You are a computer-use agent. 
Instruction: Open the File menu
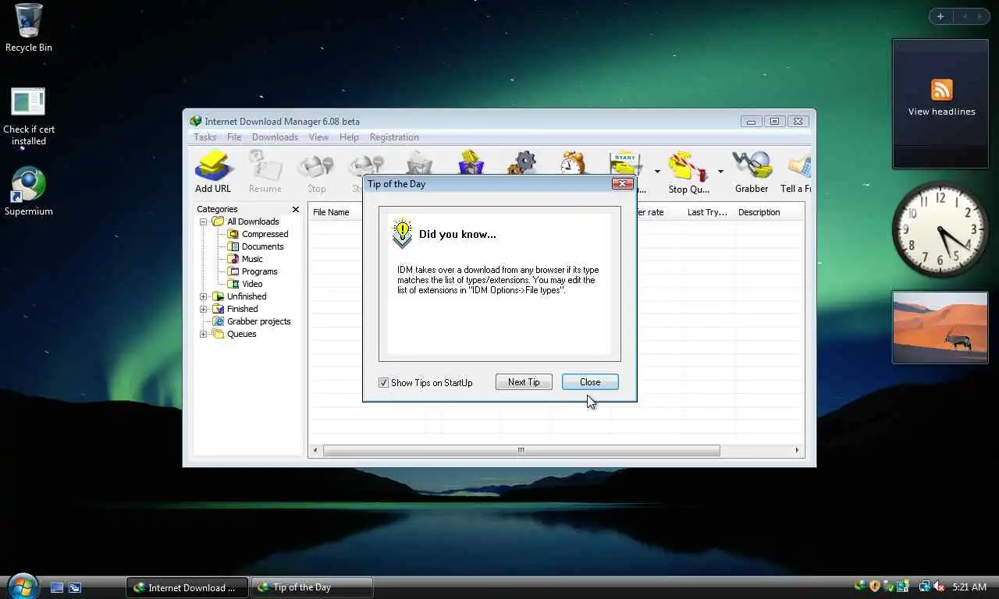point(234,137)
